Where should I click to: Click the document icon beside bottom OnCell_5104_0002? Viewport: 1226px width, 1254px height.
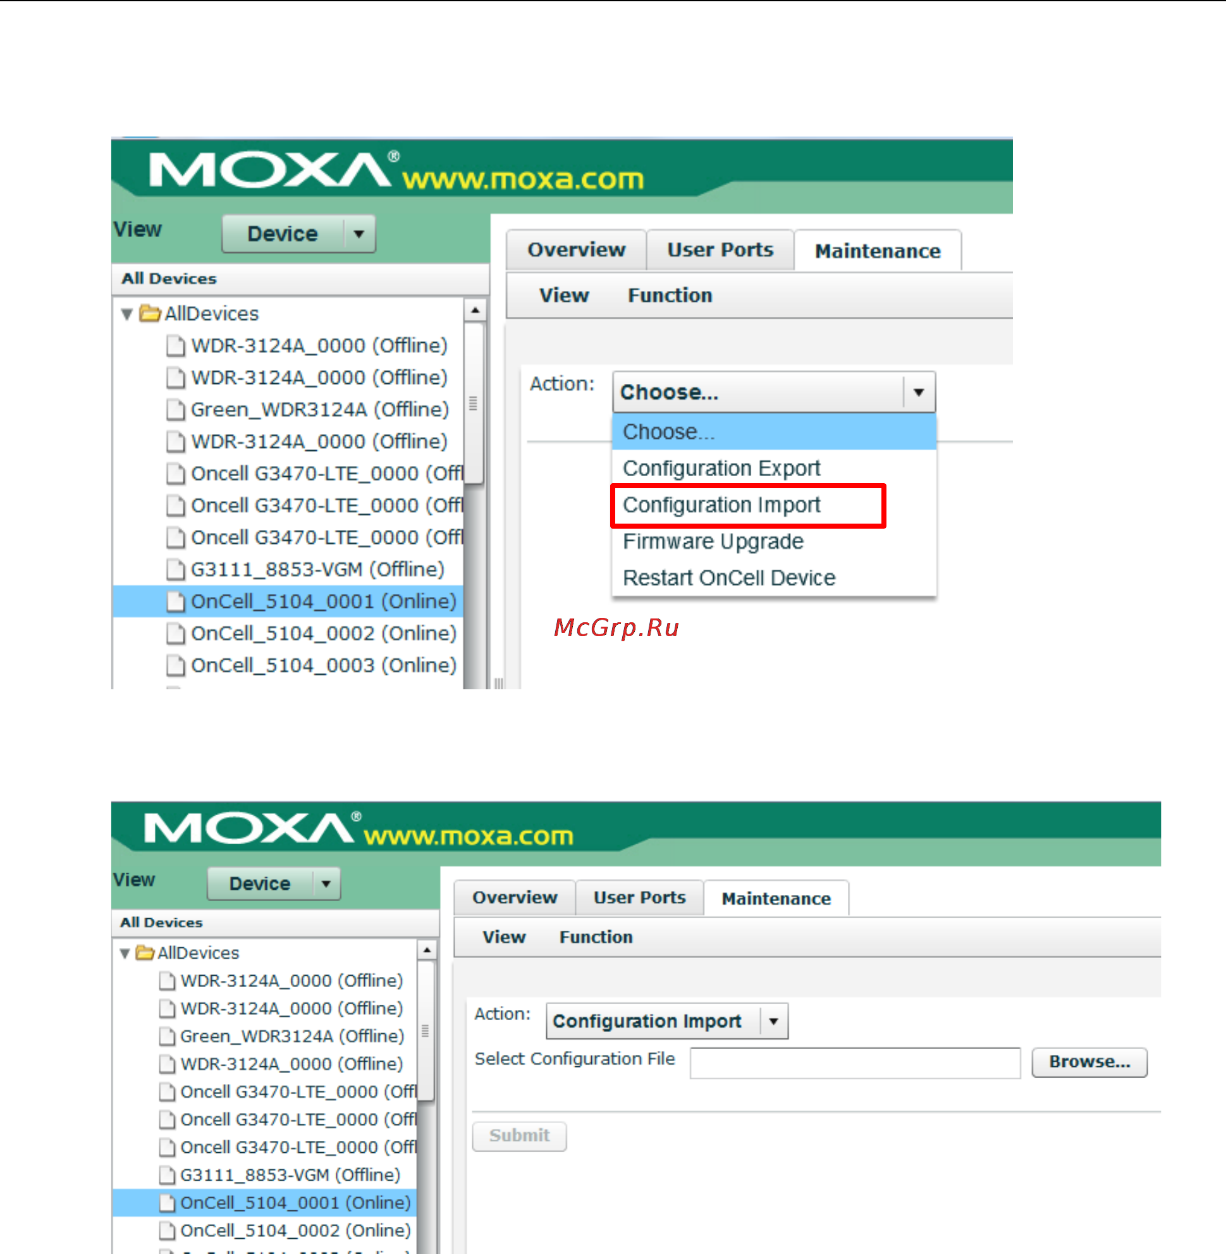(x=167, y=1231)
